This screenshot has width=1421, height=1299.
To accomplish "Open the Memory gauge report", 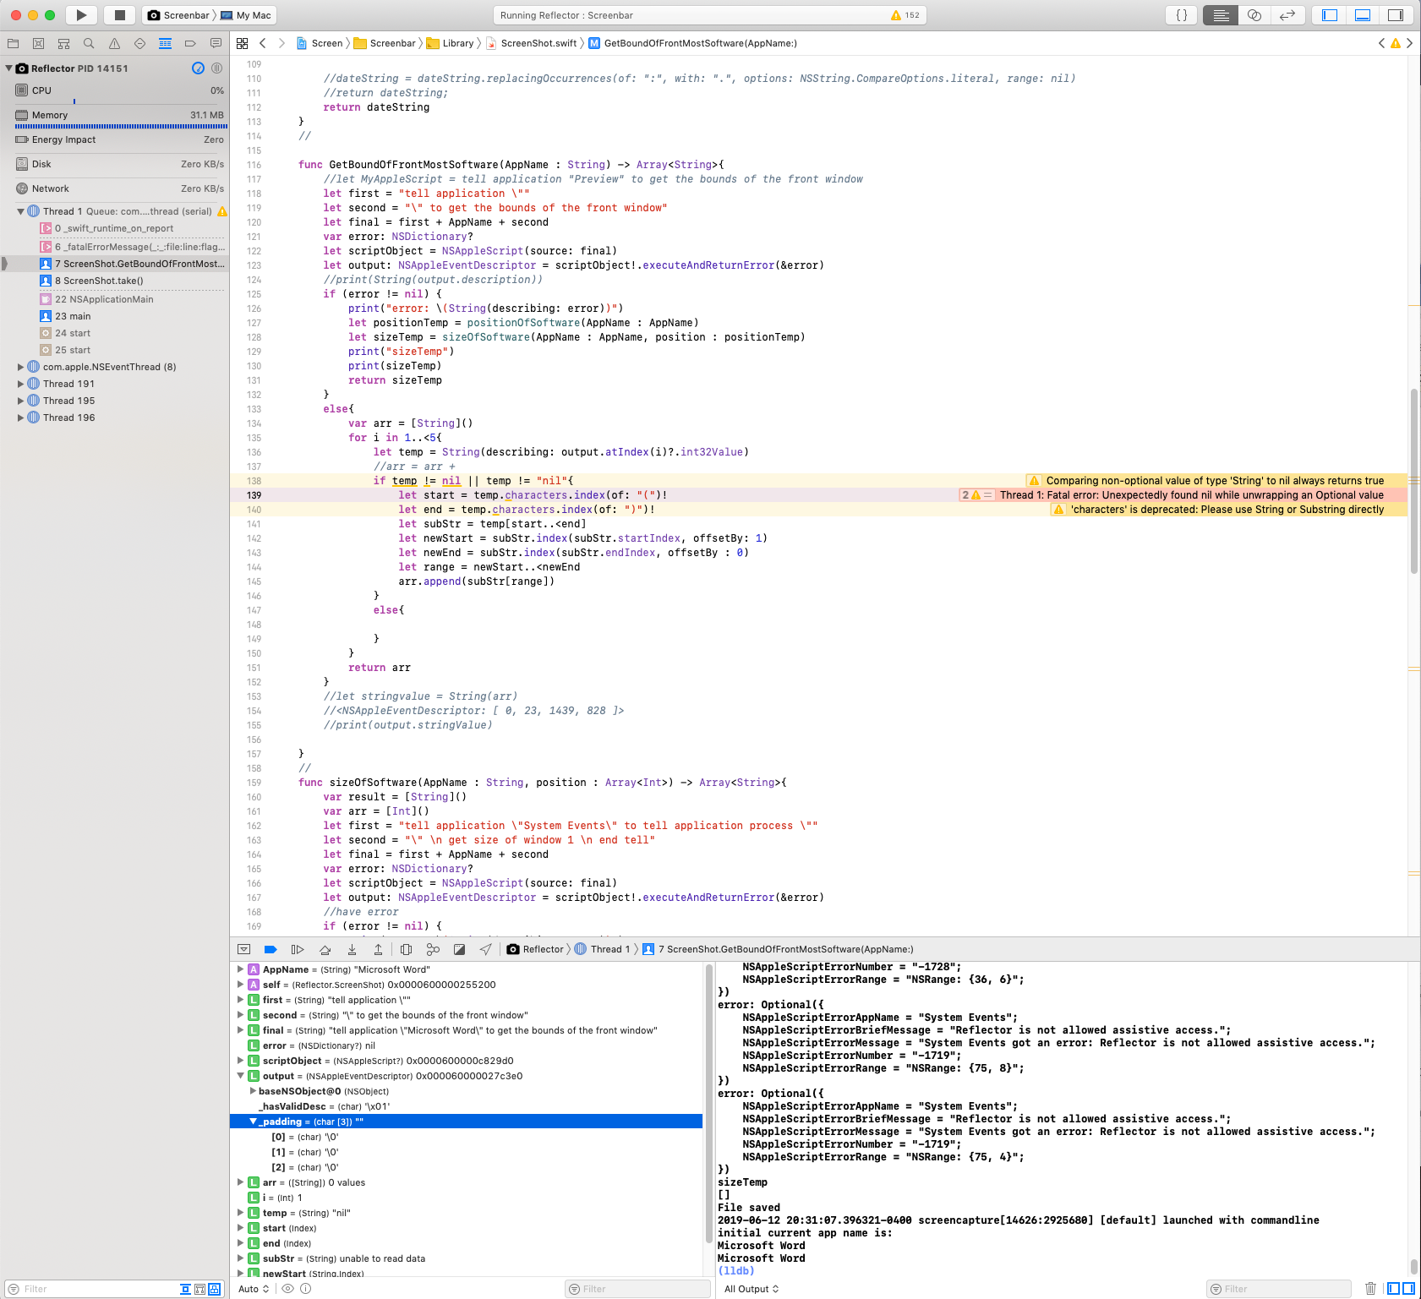I will pyautogui.click(x=119, y=115).
